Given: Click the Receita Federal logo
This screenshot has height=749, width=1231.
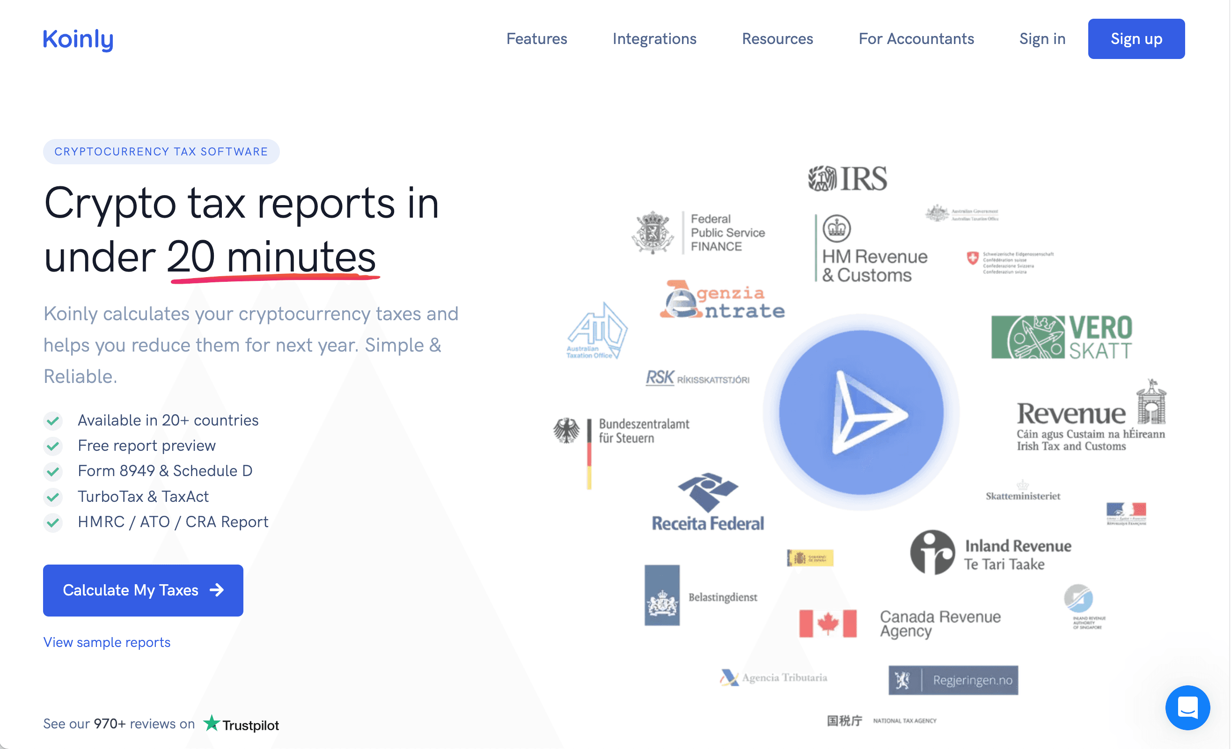Looking at the screenshot, I should [707, 502].
